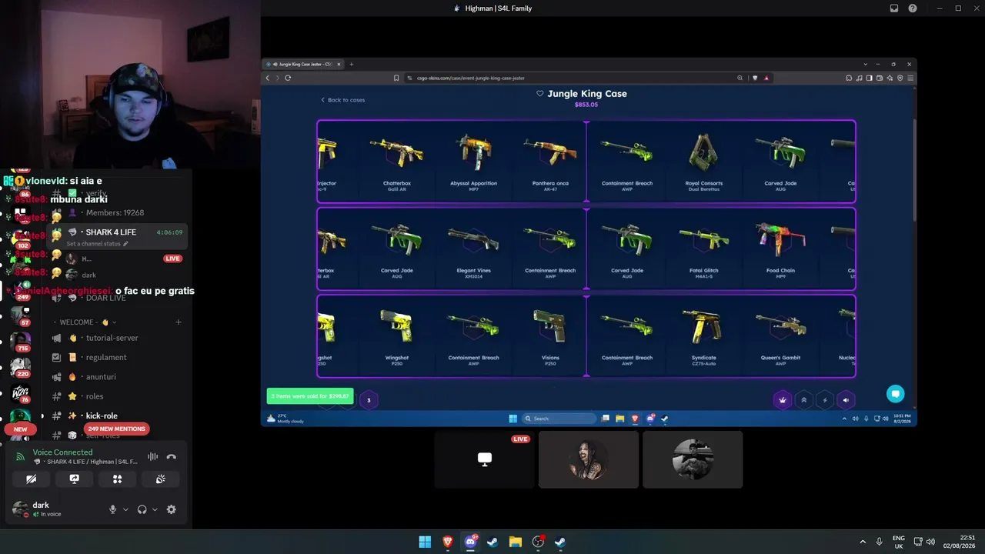Viewport: 985px width, 554px height.
Task: Open the ENG UK language switcher
Action: point(899,542)
